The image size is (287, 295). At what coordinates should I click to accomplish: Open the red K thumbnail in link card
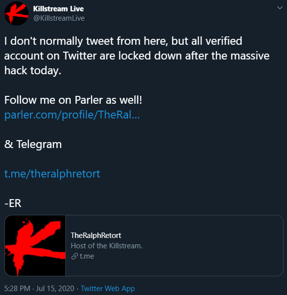35,245
